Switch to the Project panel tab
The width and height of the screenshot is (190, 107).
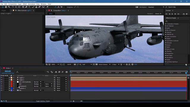(x=4, y=11)
